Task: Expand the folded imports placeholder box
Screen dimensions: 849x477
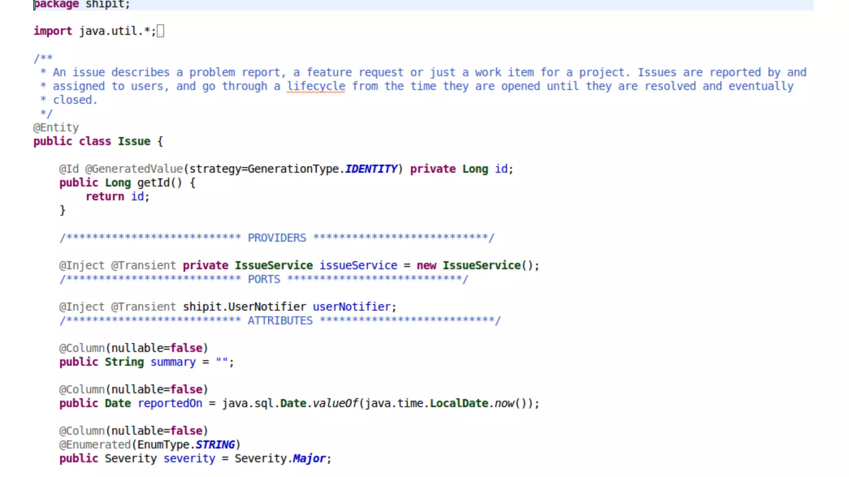Action: click(160, 31)
